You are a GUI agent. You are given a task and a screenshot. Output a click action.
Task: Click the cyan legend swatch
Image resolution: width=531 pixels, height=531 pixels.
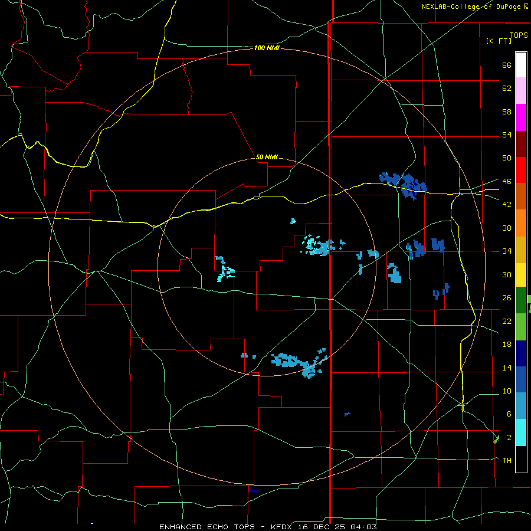521,432
